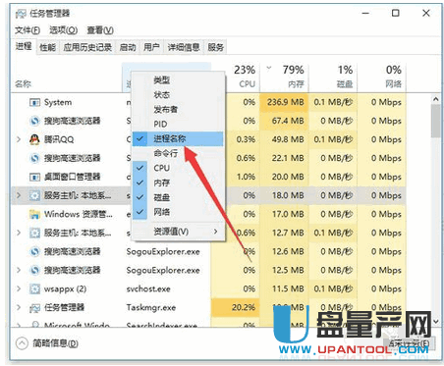Enable the 发布者 column in the context menu
444x366 pixels.
pyautogui.click(x=178, y=110)
